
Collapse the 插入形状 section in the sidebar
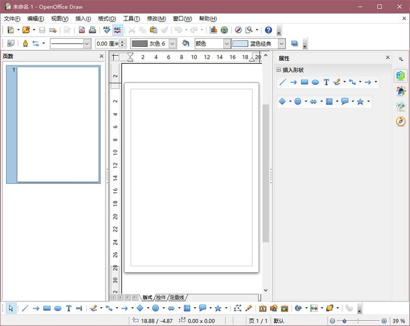tap(279, 70)
